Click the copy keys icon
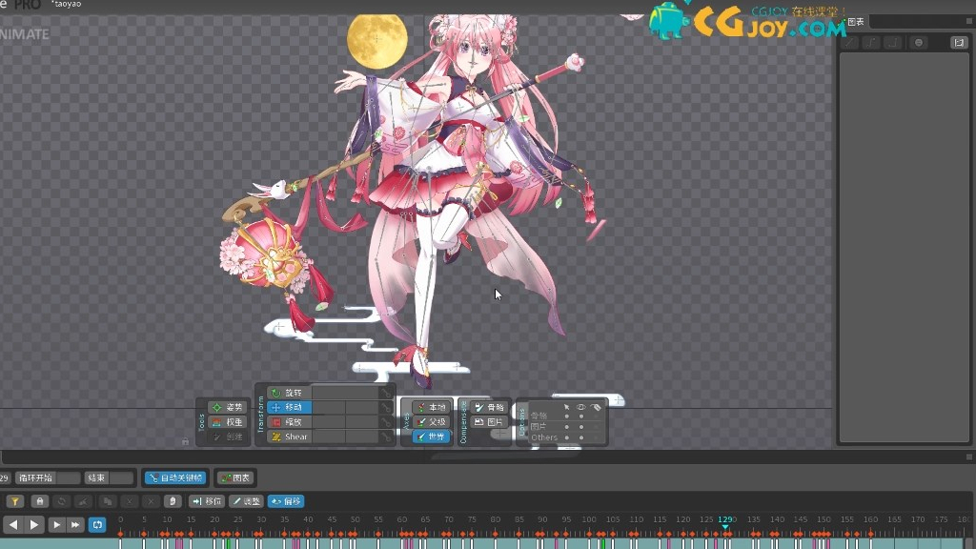976x549 pixels. pos(108,501)
